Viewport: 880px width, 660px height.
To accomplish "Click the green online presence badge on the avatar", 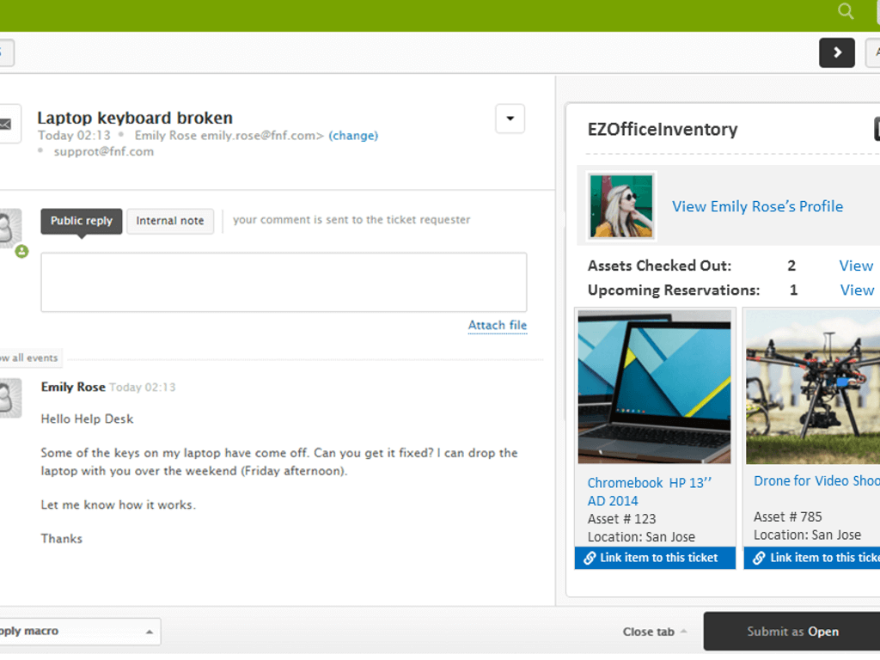I will (21, 251).
